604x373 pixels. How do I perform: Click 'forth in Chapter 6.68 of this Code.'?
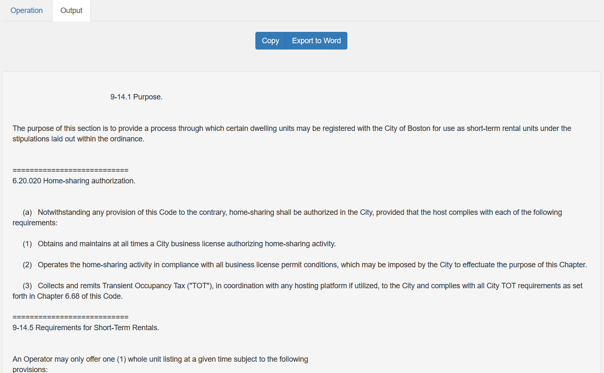click(68, 296)
